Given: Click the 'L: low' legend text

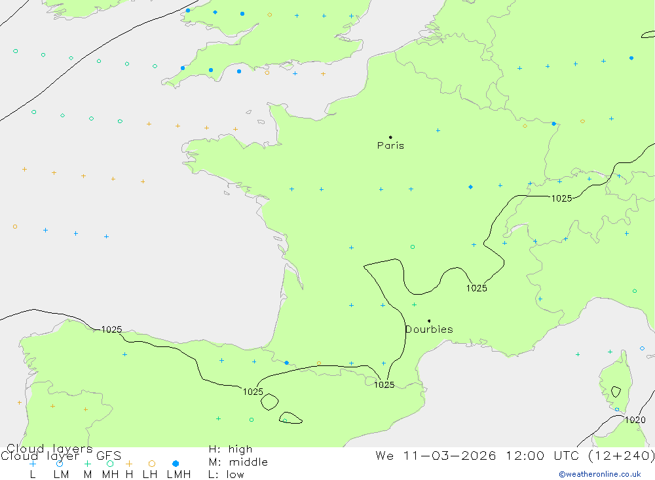Looking at the screenshot, I should point(227,475).
